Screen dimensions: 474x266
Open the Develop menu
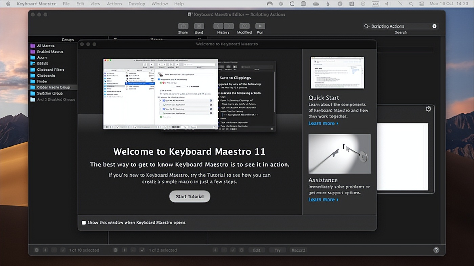click(136, 4)
